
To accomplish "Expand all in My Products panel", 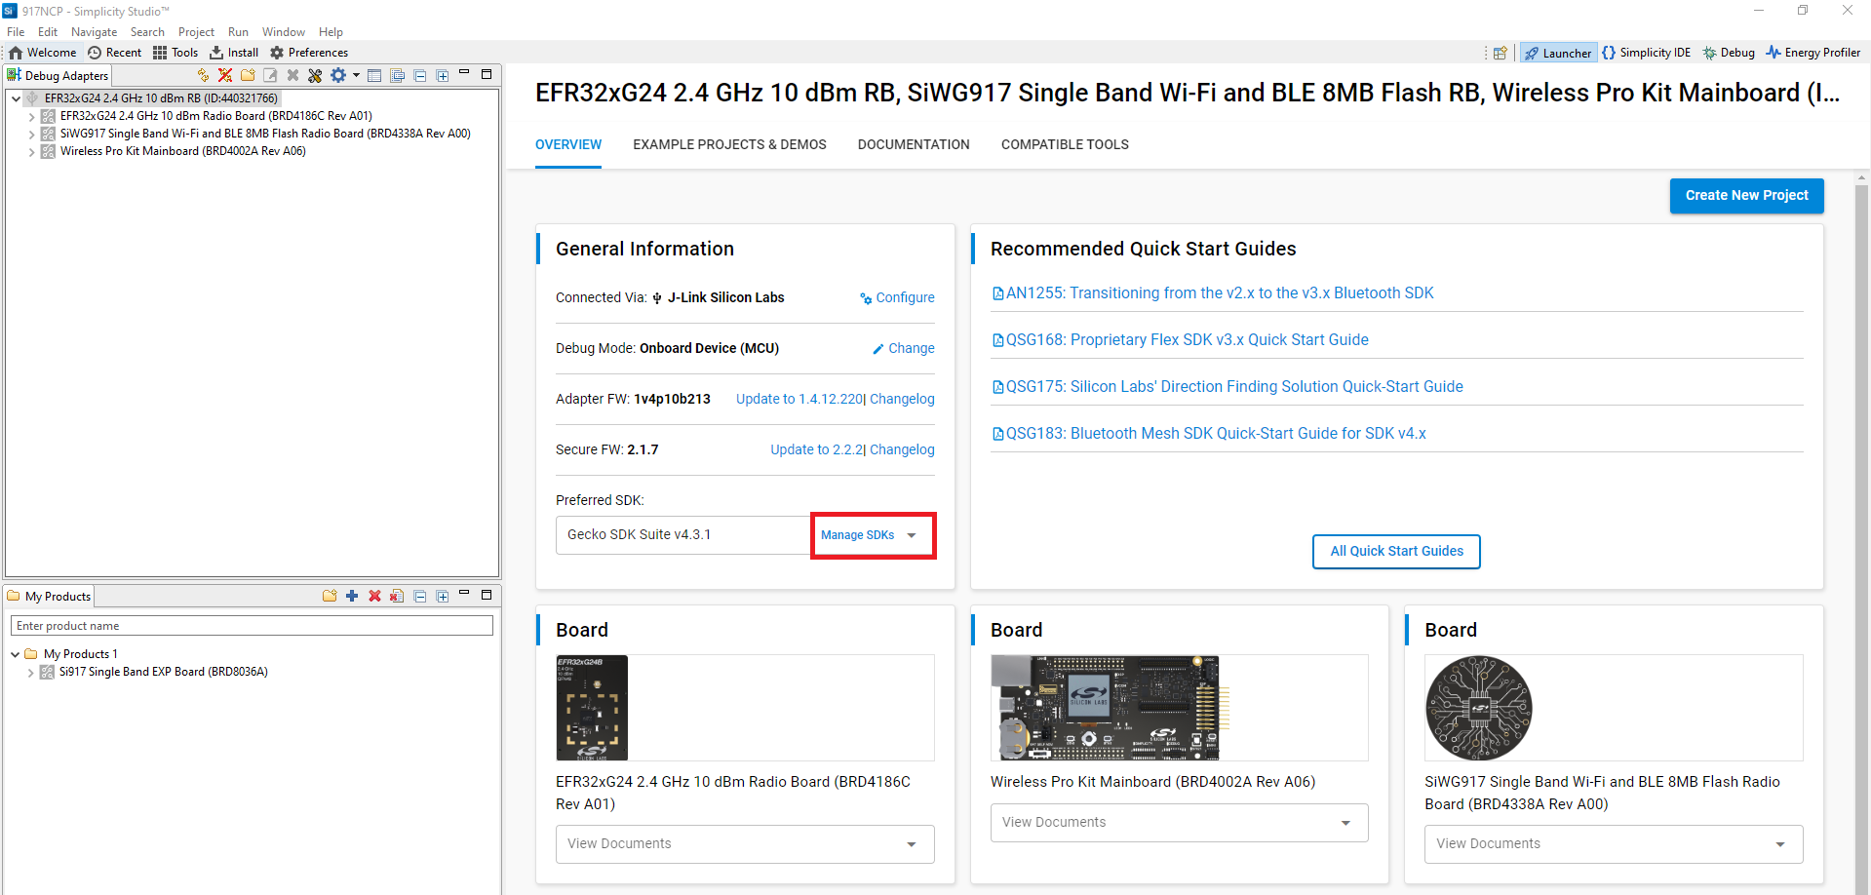I will [443, 596].
